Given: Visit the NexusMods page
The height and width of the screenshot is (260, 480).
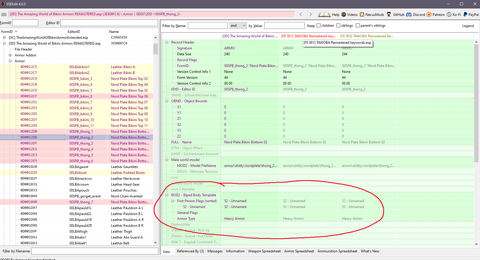Looking at the screenshot, I should (372, 14).
